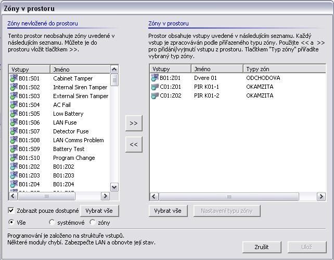Click the right list horizontal scrollbar right arrow
334x260 pixels.
322,197
